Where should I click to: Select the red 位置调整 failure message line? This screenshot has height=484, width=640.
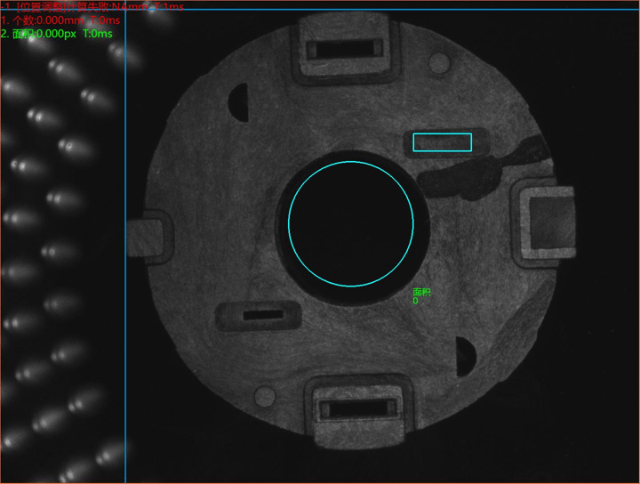[93, 7]
